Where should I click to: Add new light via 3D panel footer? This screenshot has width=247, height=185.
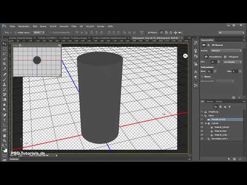[x=229, y=159]
